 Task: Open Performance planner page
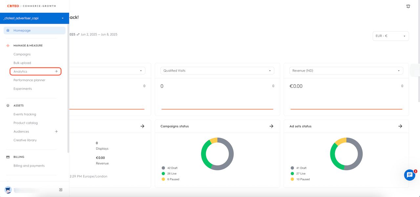click(29, 80)
